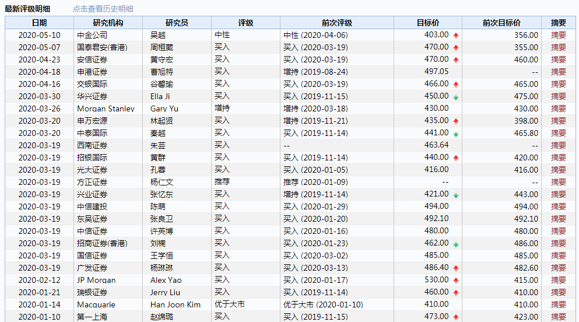The height and width of the screenshot is (322, 579).
Task: Open 摘要 link for 安信证券 row
Action: (559, 60)
